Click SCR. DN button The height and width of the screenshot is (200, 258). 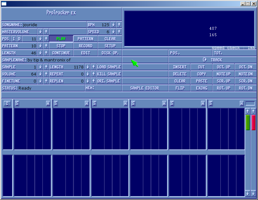pyautogui.click(x=246, y=81)
